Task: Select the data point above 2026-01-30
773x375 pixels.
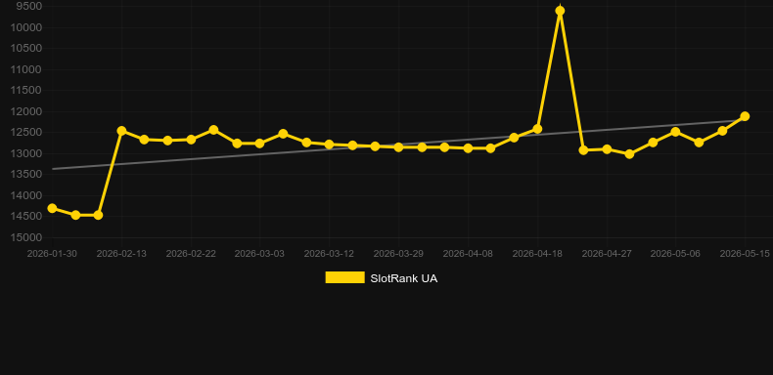Action: click(52, 209)
